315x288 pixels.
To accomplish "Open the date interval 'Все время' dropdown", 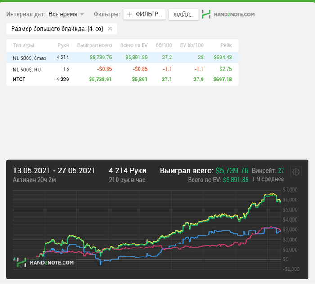I will pyautogui.click(x=66, y=14).
